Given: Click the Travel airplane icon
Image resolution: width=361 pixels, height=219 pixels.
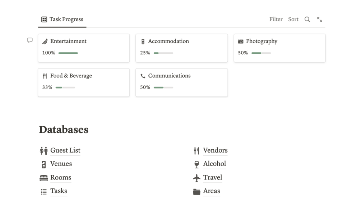Looking at the screenshot, I should 196,178.
